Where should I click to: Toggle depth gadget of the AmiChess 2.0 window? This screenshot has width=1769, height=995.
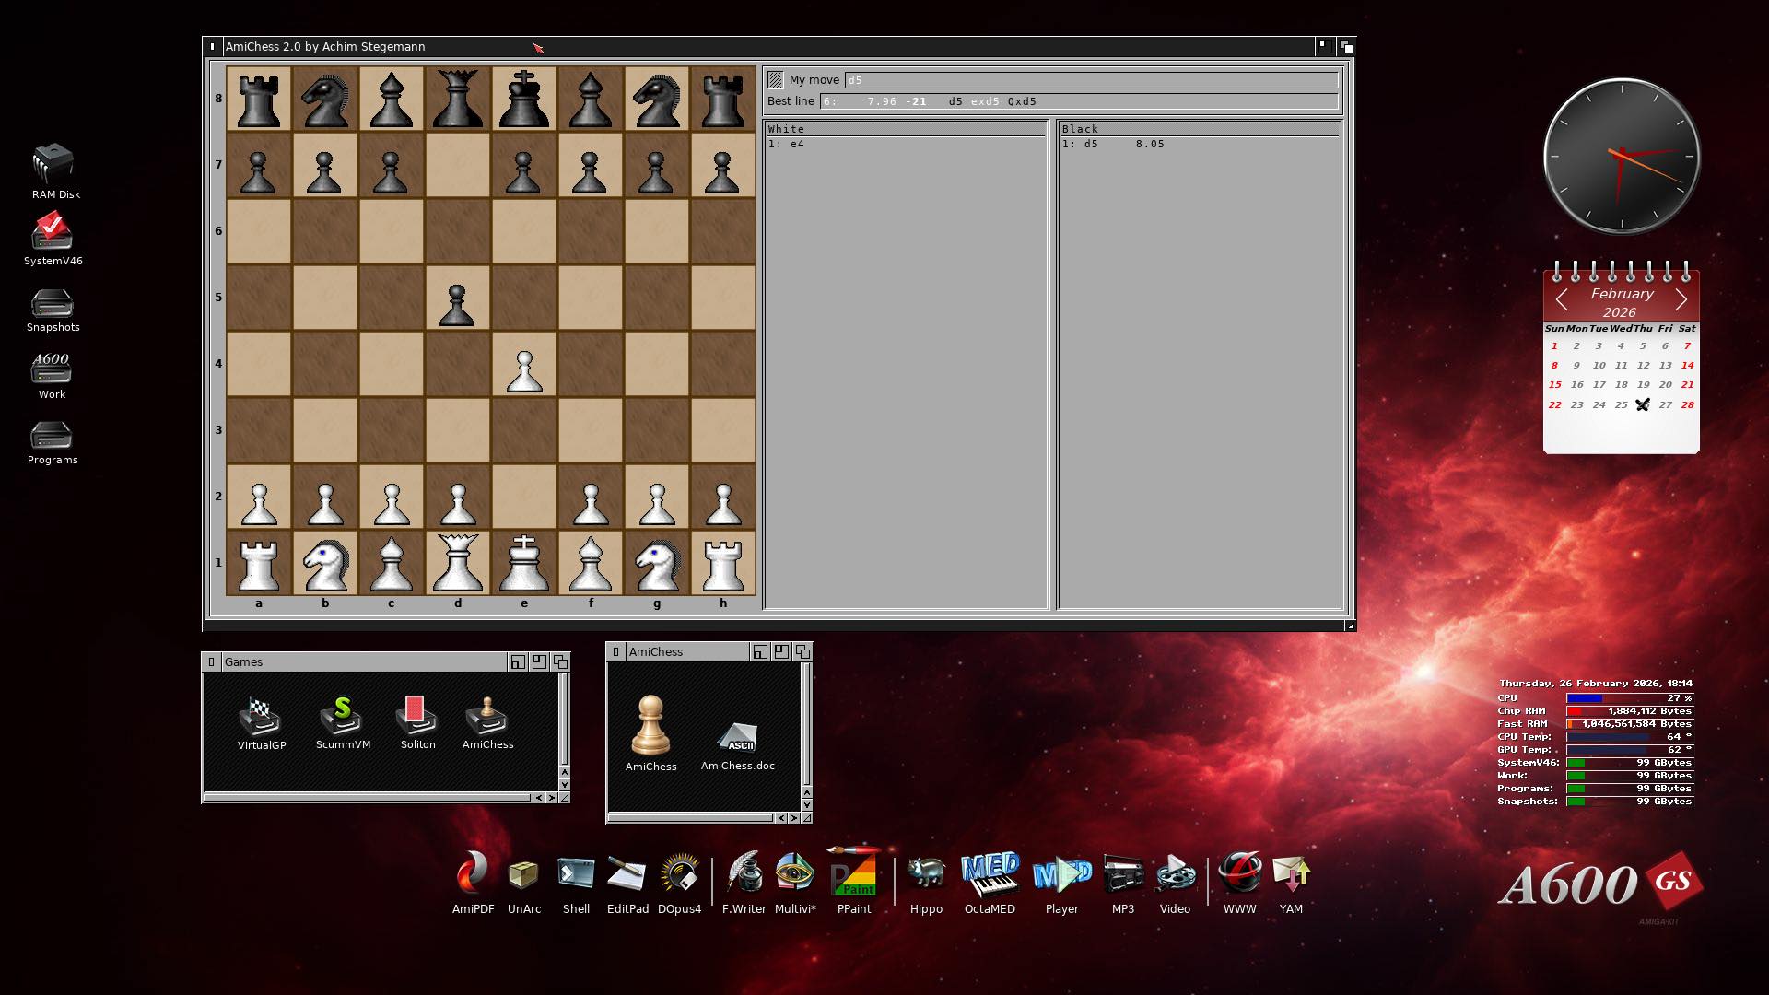pos(1346,46)
